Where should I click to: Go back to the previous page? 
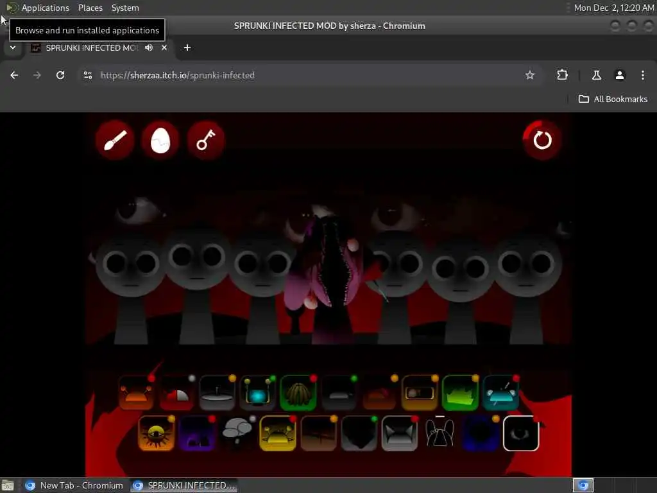point(14,75)
